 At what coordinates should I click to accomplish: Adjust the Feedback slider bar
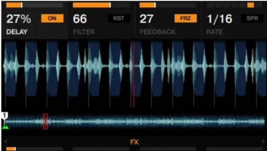coord(168,5)
